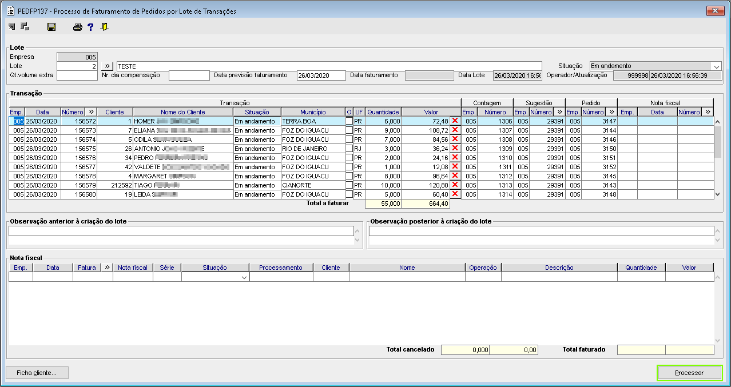
Task: Click the red X on transaction 156580
Action: click(x=455, y=194)
